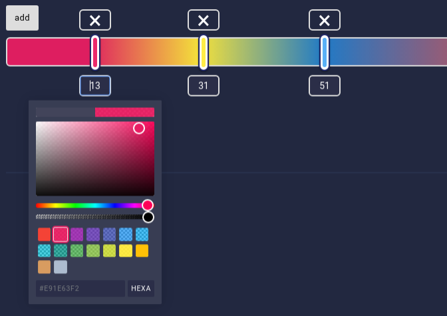Click the position input showing 51
Image resolution: width=447 pixels, height=316 pixels.
pos(325,86)
